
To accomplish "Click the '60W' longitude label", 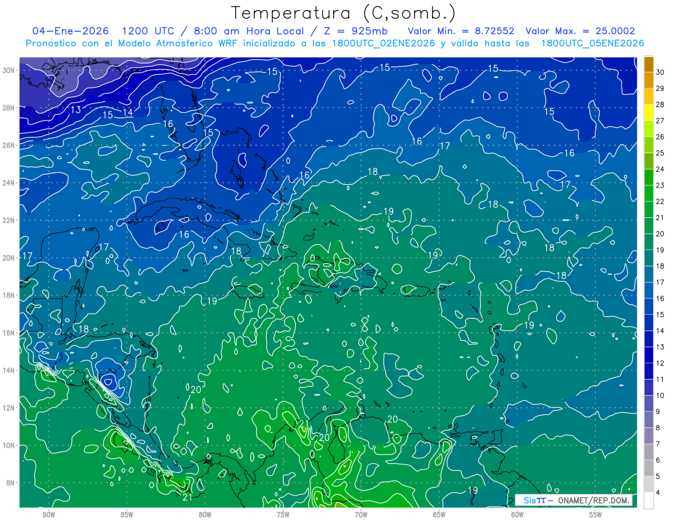I will [517, 515].
